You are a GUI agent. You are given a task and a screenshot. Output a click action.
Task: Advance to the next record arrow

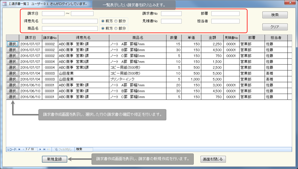click(40, 149)
